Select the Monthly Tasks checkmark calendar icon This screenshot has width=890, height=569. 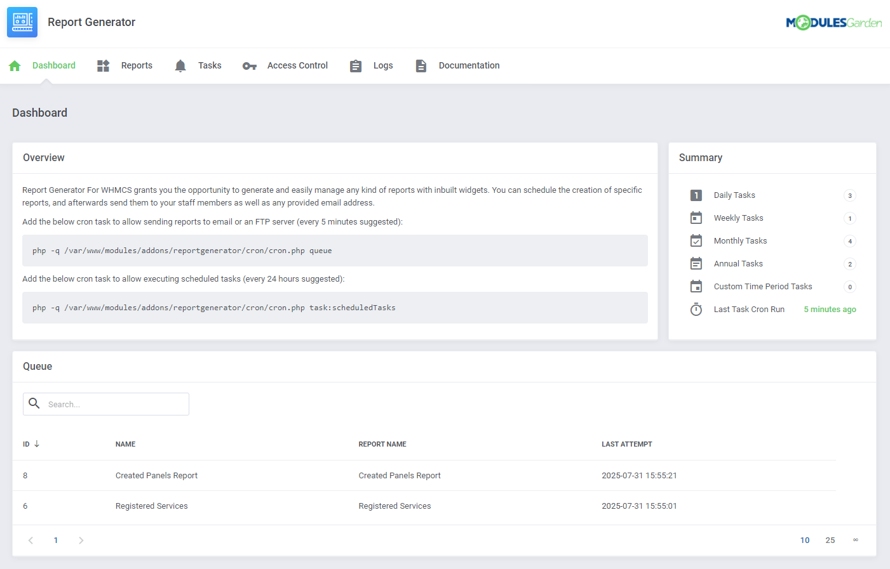pos(696,240)
